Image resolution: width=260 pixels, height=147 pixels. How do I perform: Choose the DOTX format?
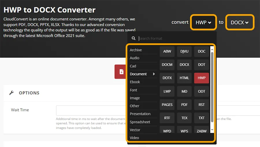click(167, 78)
